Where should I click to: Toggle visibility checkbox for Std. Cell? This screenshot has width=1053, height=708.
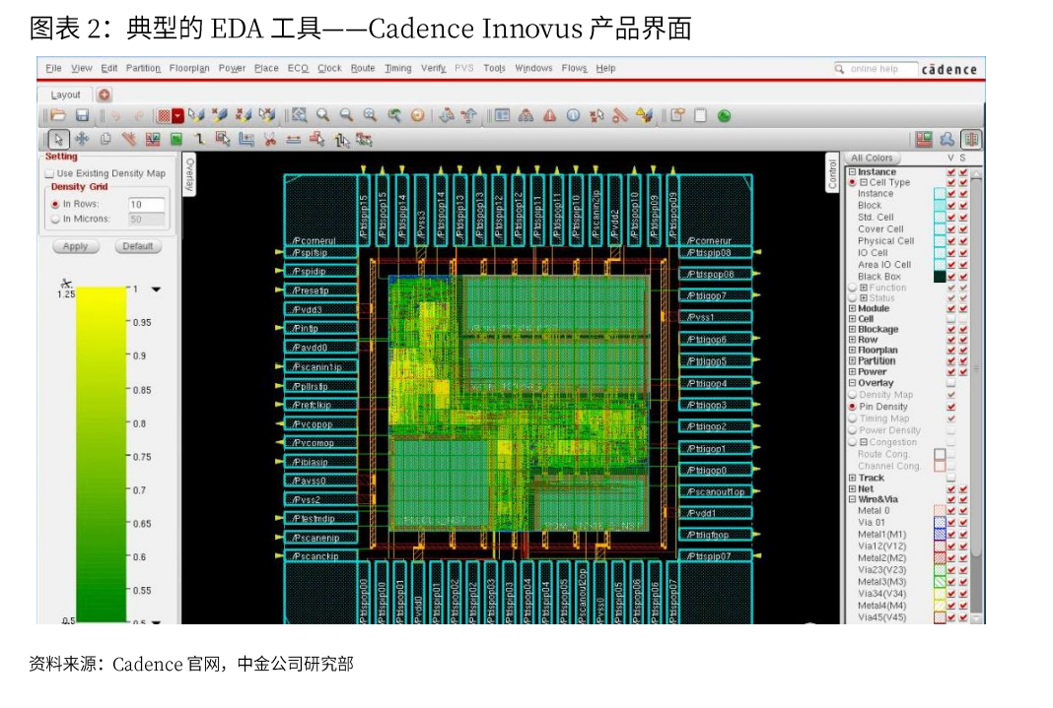950,218
